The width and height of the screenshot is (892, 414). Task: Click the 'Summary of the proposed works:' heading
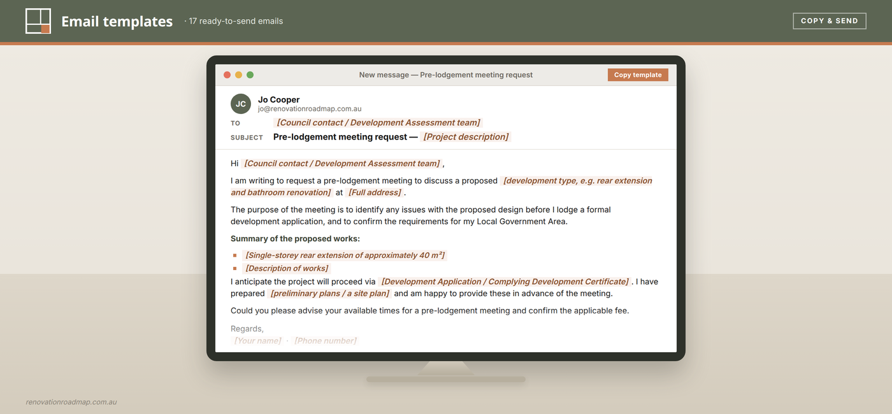295,239
